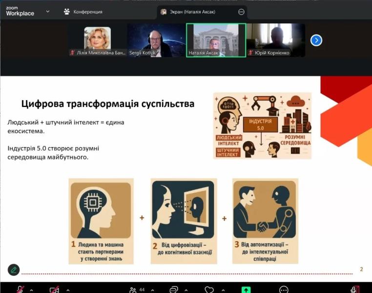Click the green Share Screen button

(x=246, y=289)
